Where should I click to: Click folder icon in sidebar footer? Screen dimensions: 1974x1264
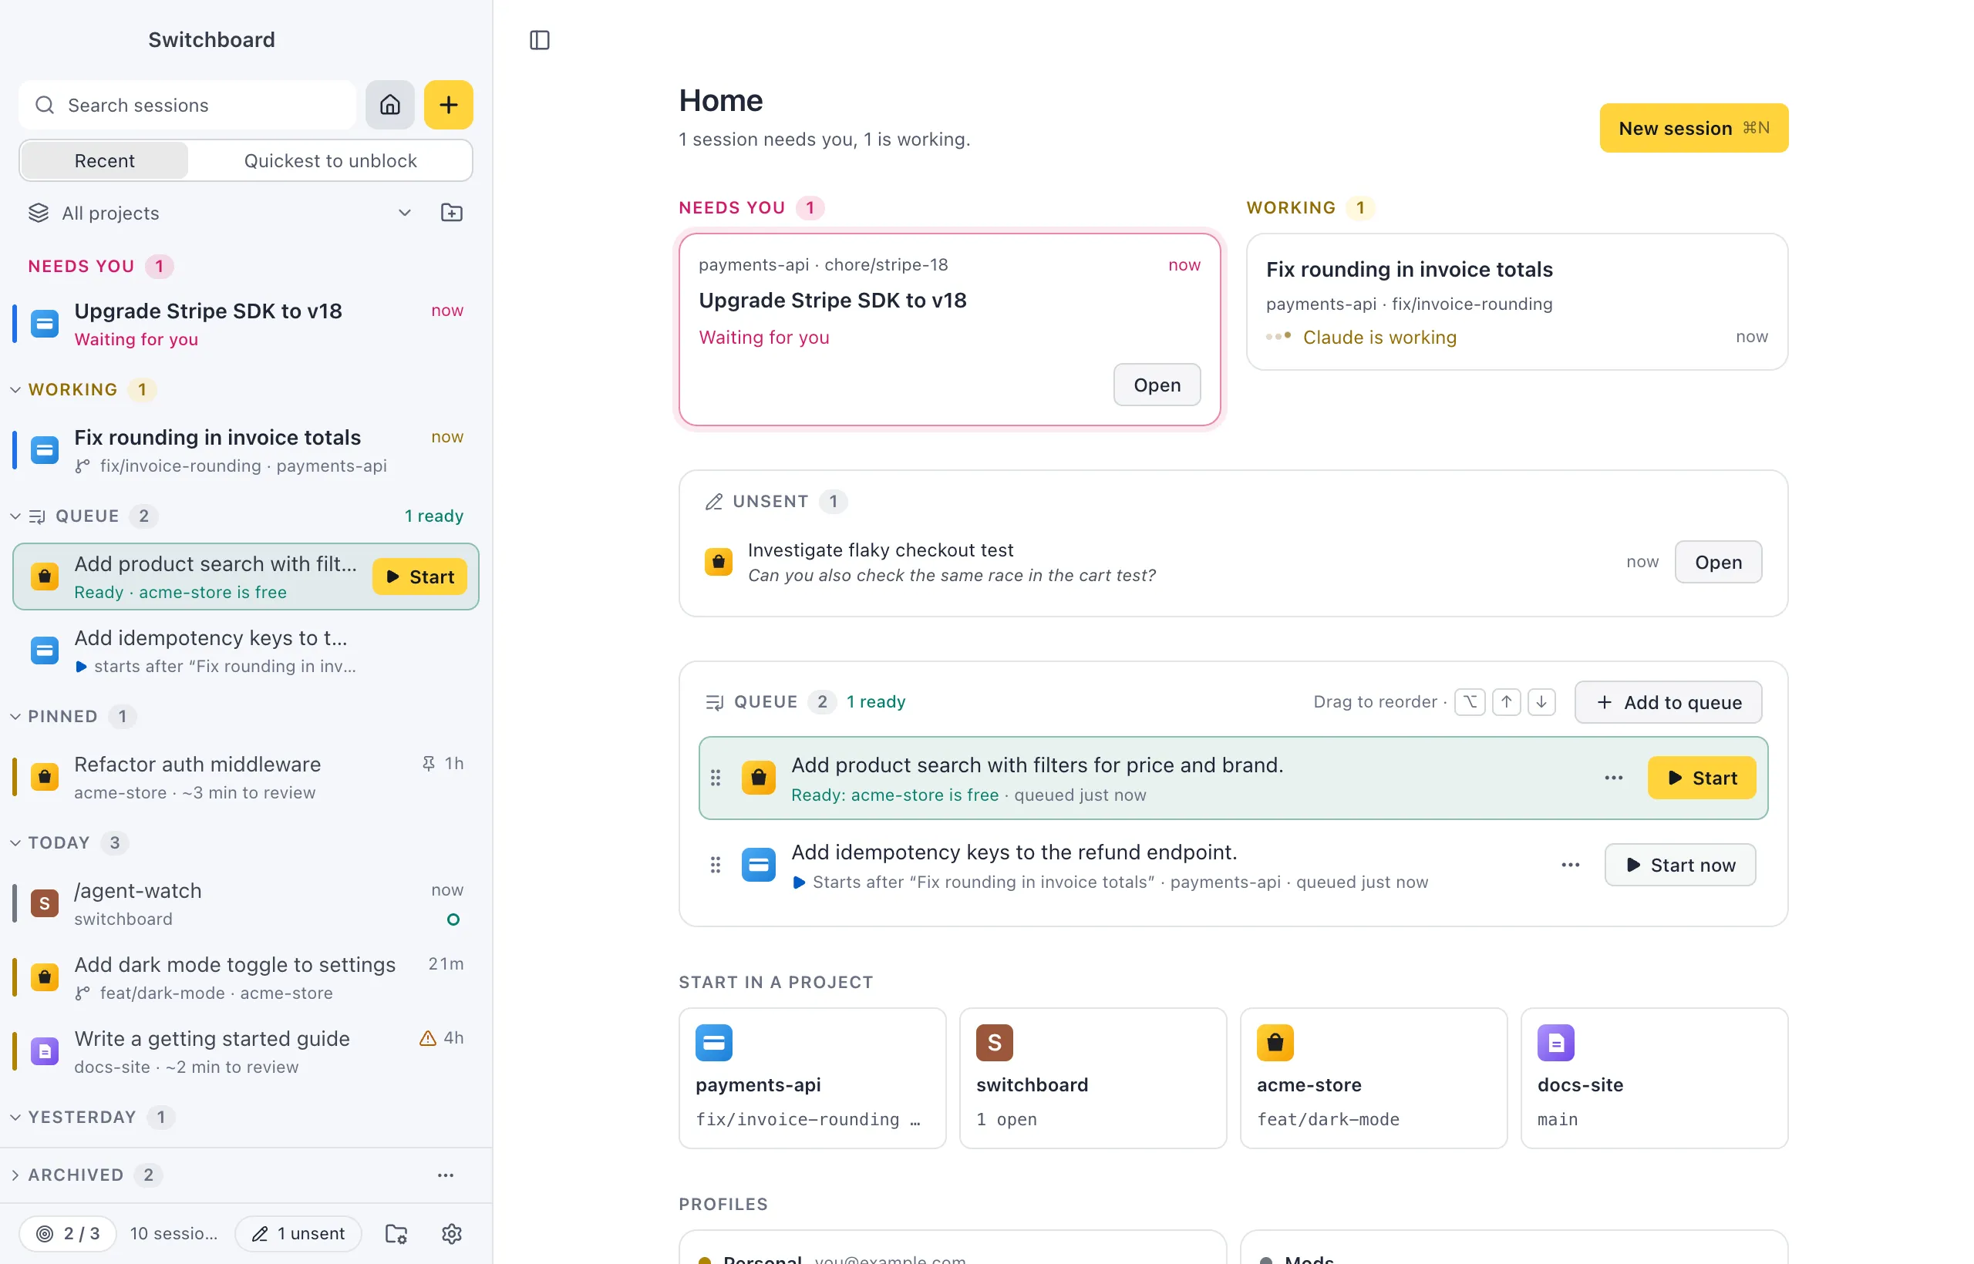[396, 1233]
